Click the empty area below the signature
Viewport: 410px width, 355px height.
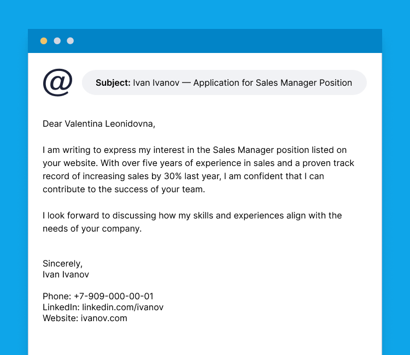(x=205, y=339)
